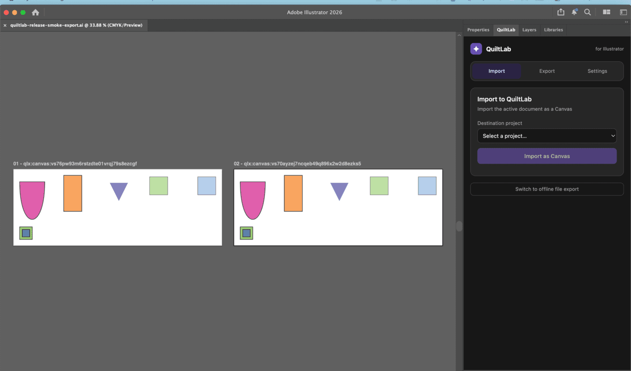This screenshot has height=371, width=631.
Task: Click the Import to QuiltLab heading
Action: point(504,99)
